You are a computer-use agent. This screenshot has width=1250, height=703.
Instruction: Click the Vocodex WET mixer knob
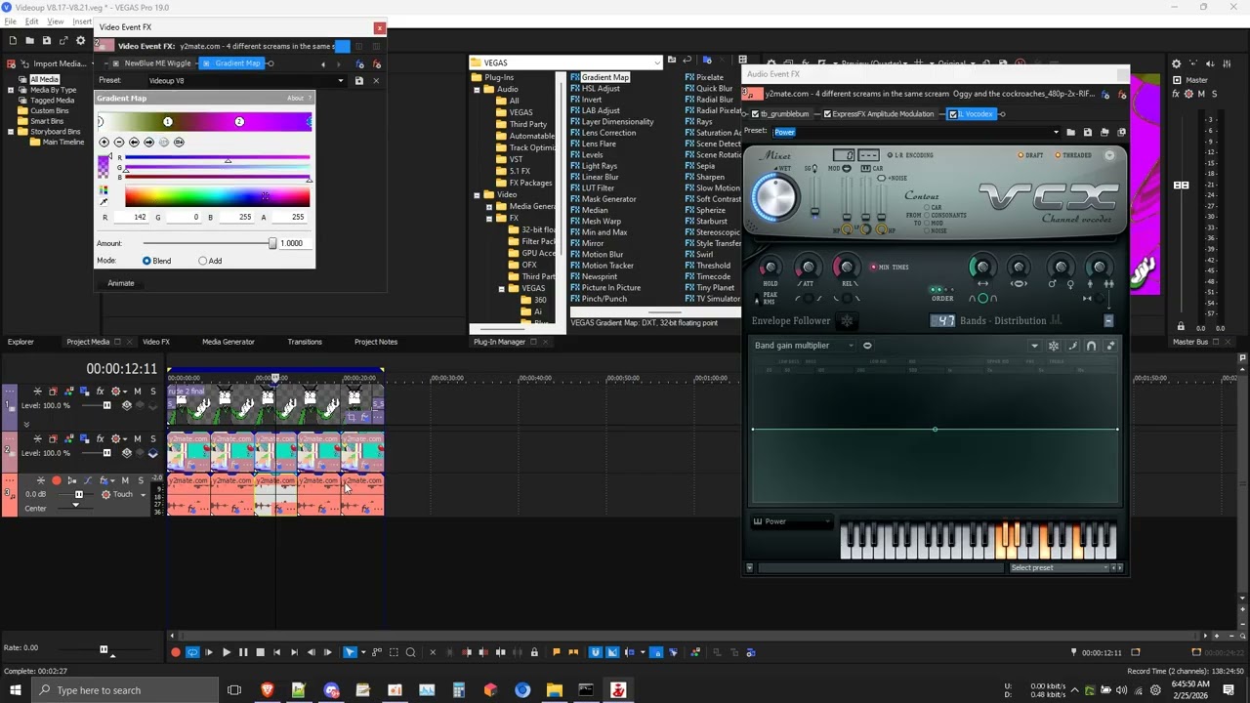[x=775, y=197]
